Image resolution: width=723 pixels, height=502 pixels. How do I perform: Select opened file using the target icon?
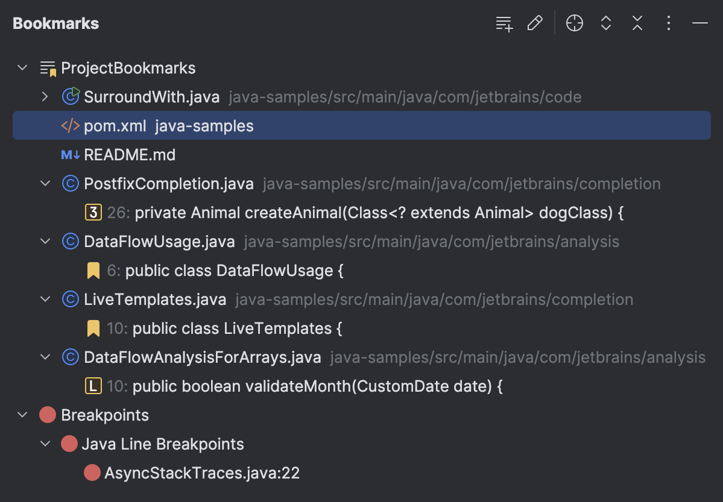tap(574, 23)
